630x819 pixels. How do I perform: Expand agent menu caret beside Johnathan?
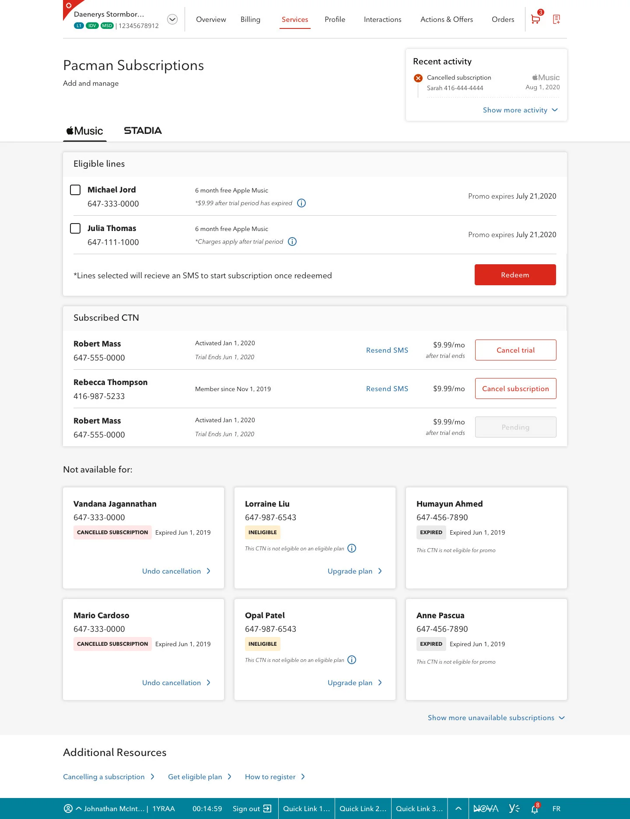point(79,808)
